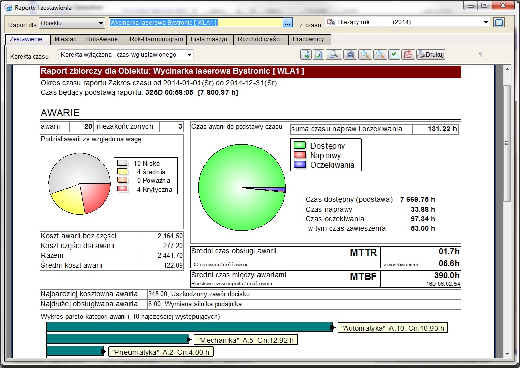
Task: Click the window layout icon beside time range
Action: coord(499,23)
